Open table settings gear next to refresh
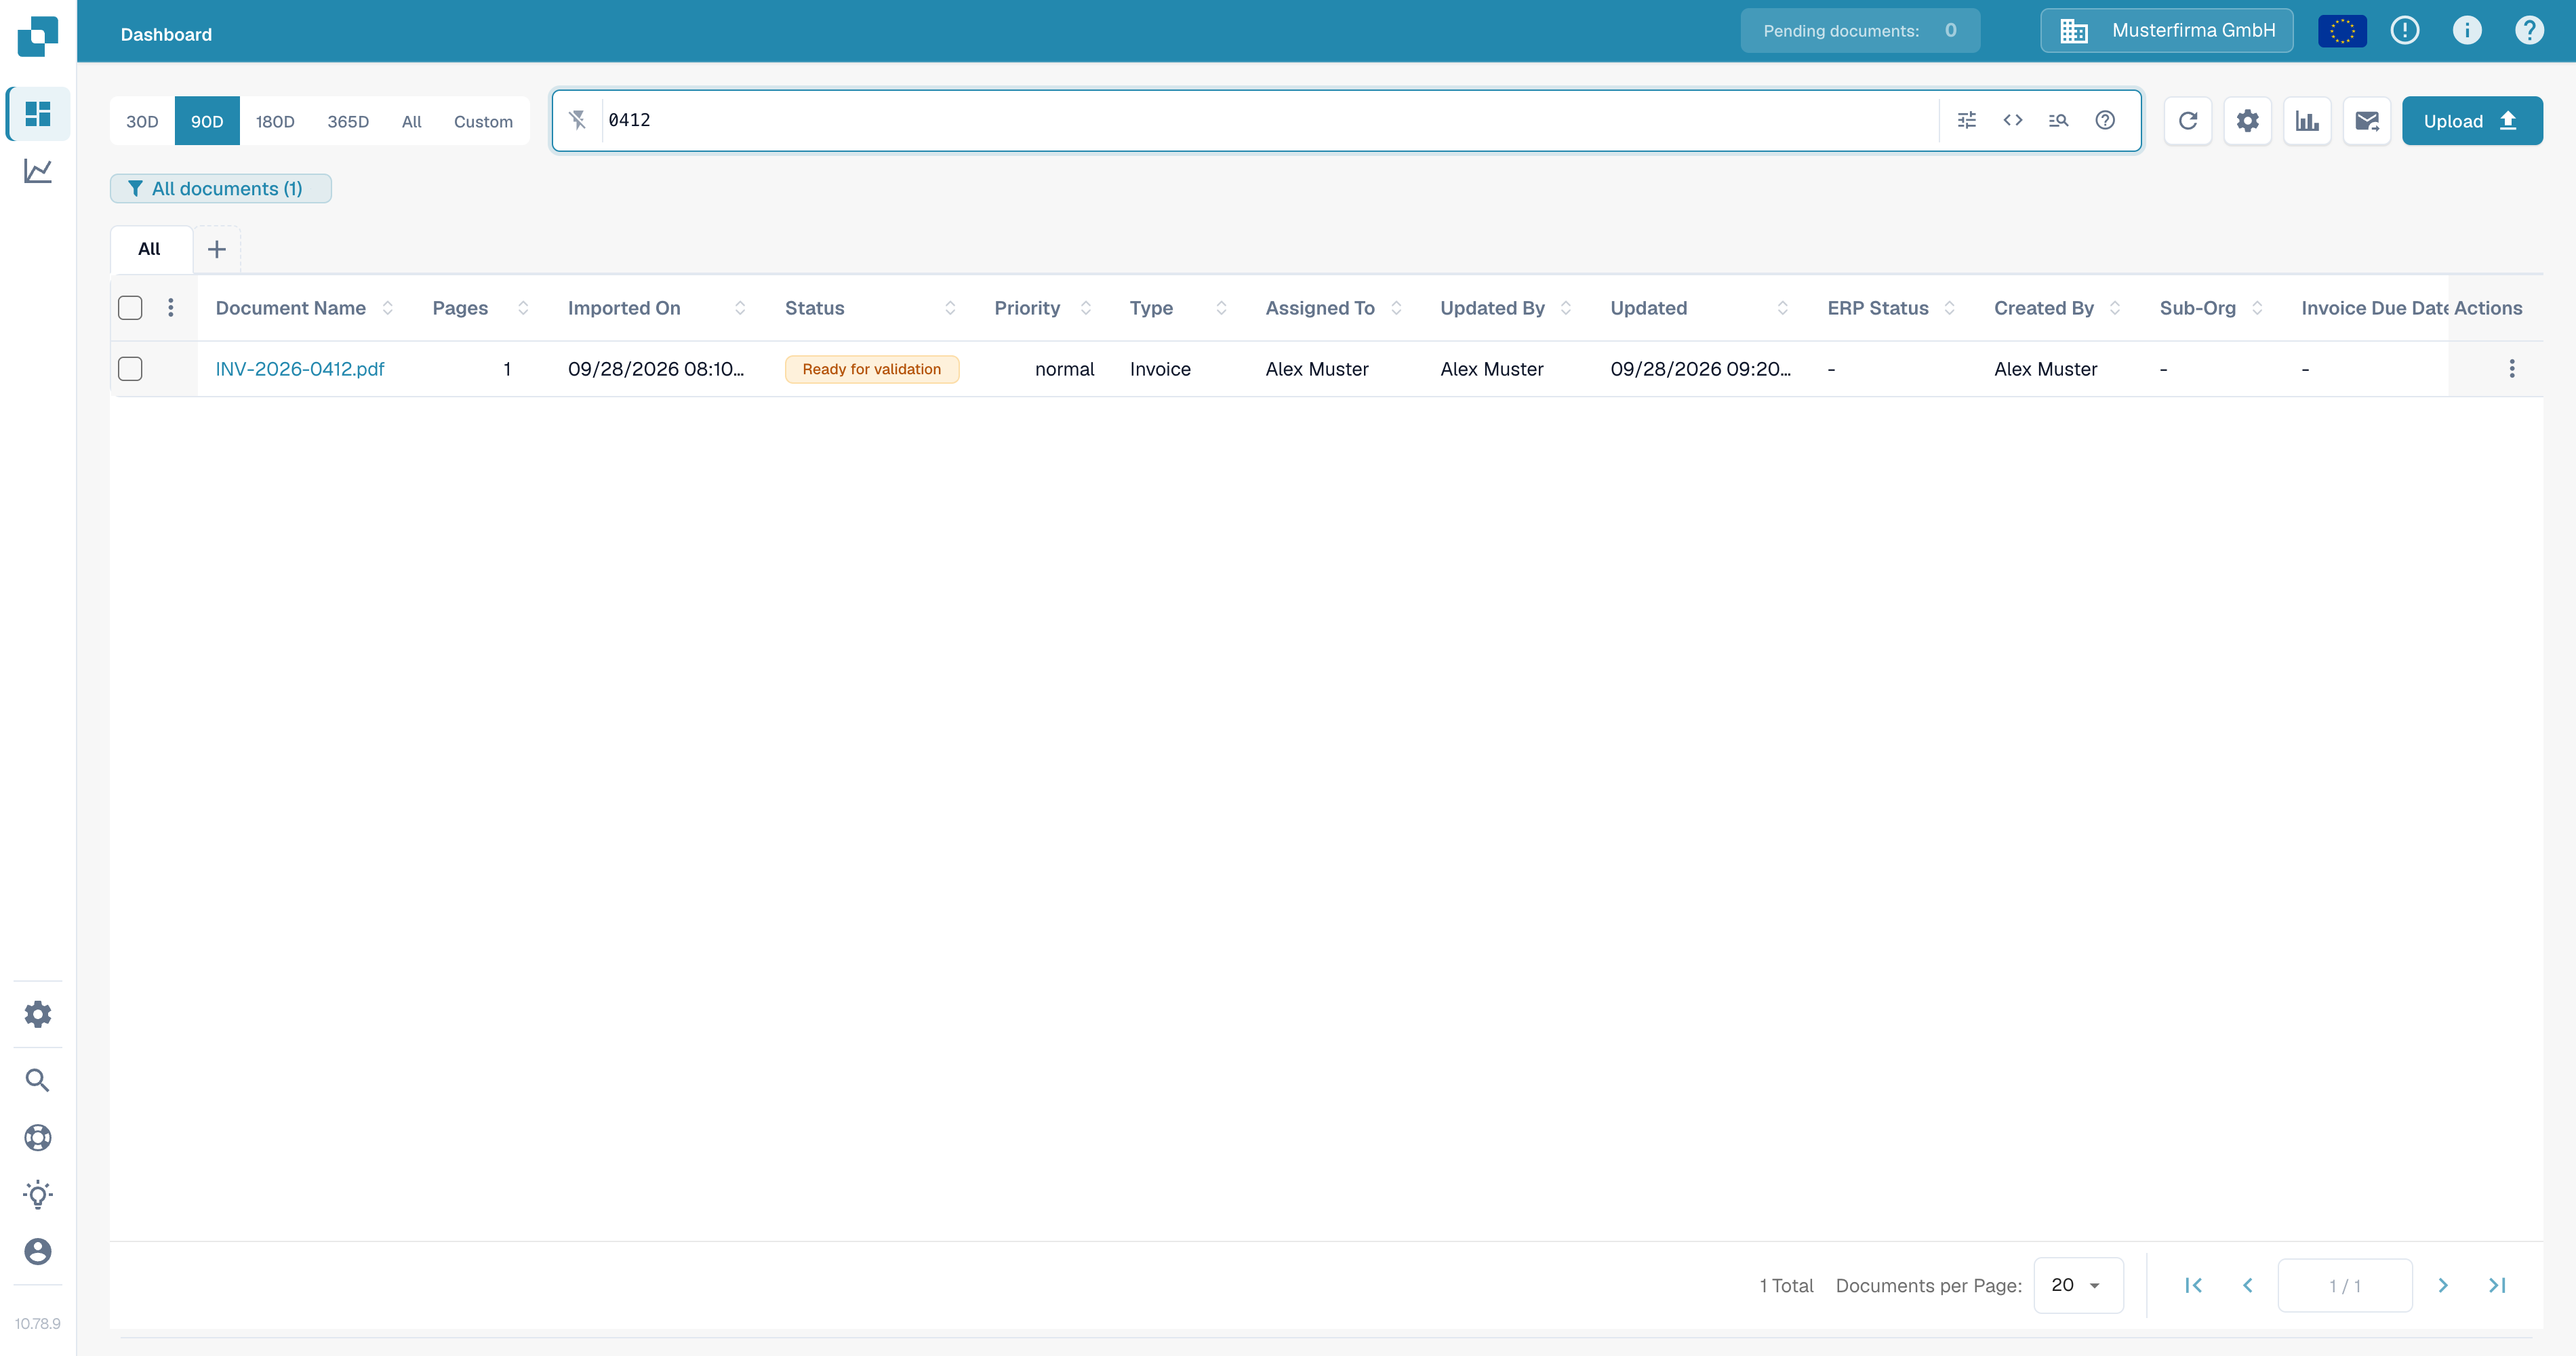Image resolution: width=2576 pixels, height=1356 pixels. pos(2248,121)
